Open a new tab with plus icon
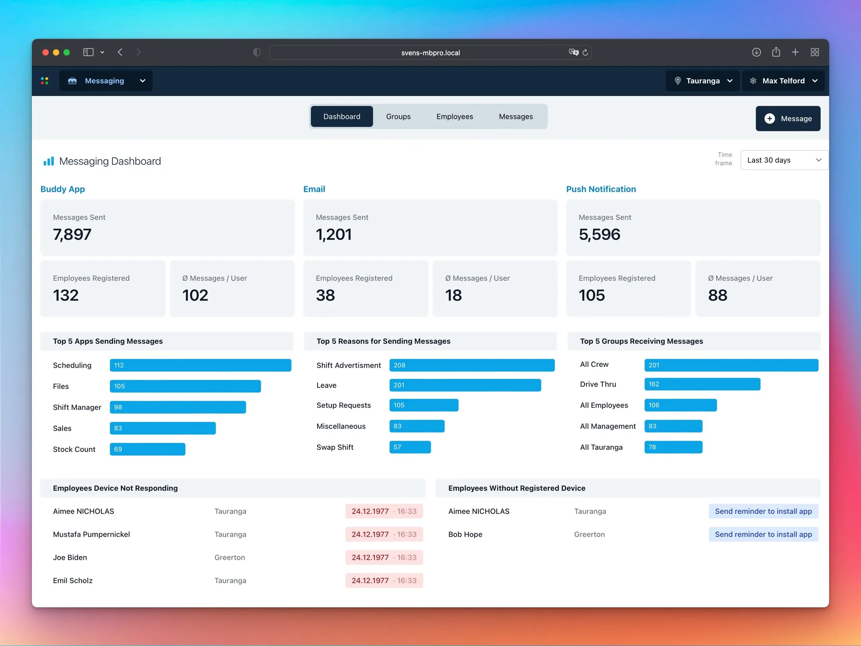Screen dimensions: 861x646 click(x=795, y=52)
